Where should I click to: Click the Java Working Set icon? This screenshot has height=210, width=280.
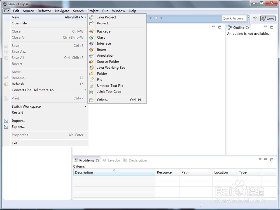(x=92, y=68)
